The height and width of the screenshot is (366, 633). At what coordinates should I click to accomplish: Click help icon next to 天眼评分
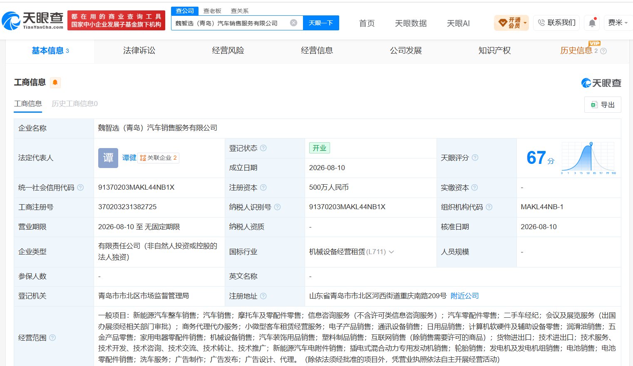pos(475,158)
